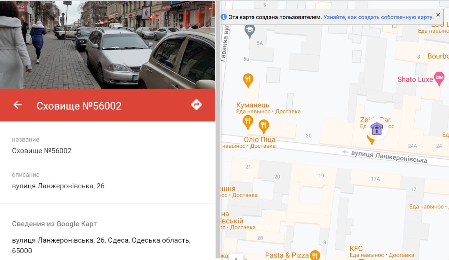Click the purple shelter marker on the map
449x260 pixels.
coord(377,129)
